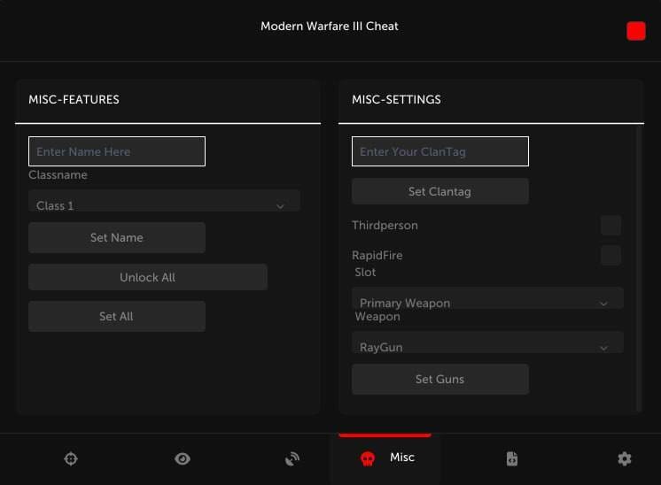Enable the RapidFire checkbox
This screenshot has height=485, width=661.
pos(610,256)
